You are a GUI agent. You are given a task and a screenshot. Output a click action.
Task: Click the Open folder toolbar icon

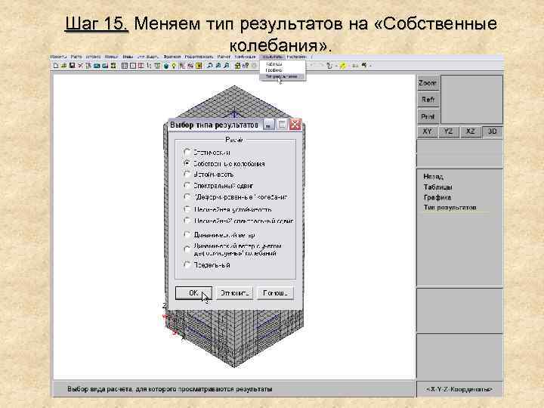point(63,65)
